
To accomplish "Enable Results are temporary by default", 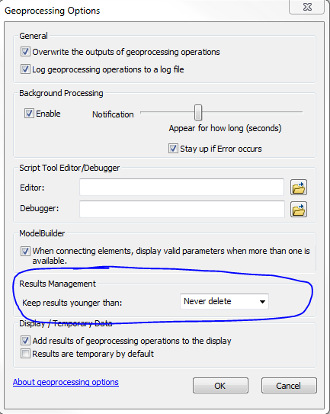I will (x=25, y=354).
